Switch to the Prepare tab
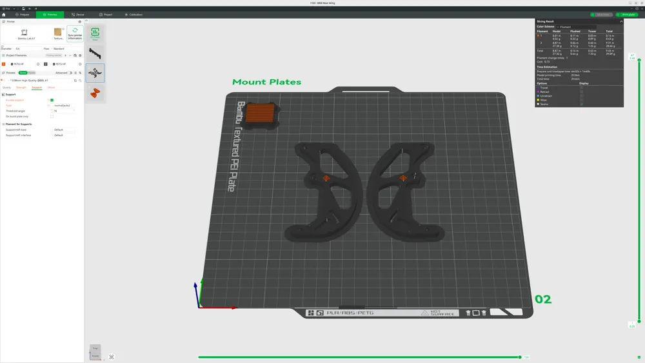The width and height of the screenshot is (645, 363). click(x=22, y=14)
